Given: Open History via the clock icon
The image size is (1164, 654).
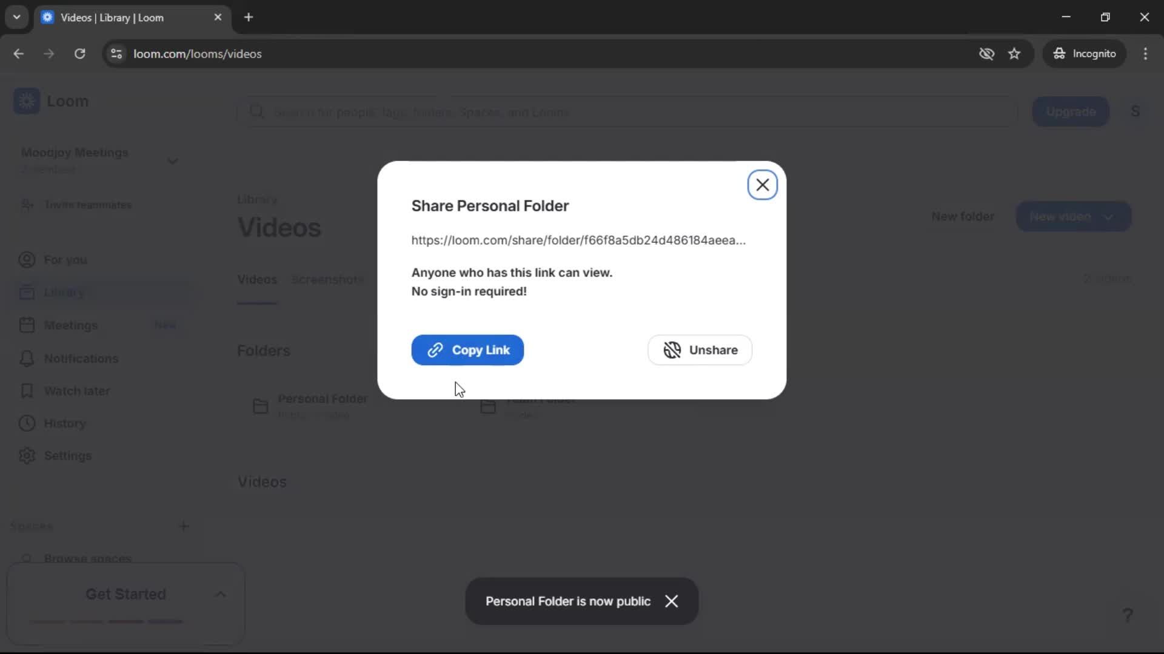Looking at the screenshot, I should click(27, 423).
